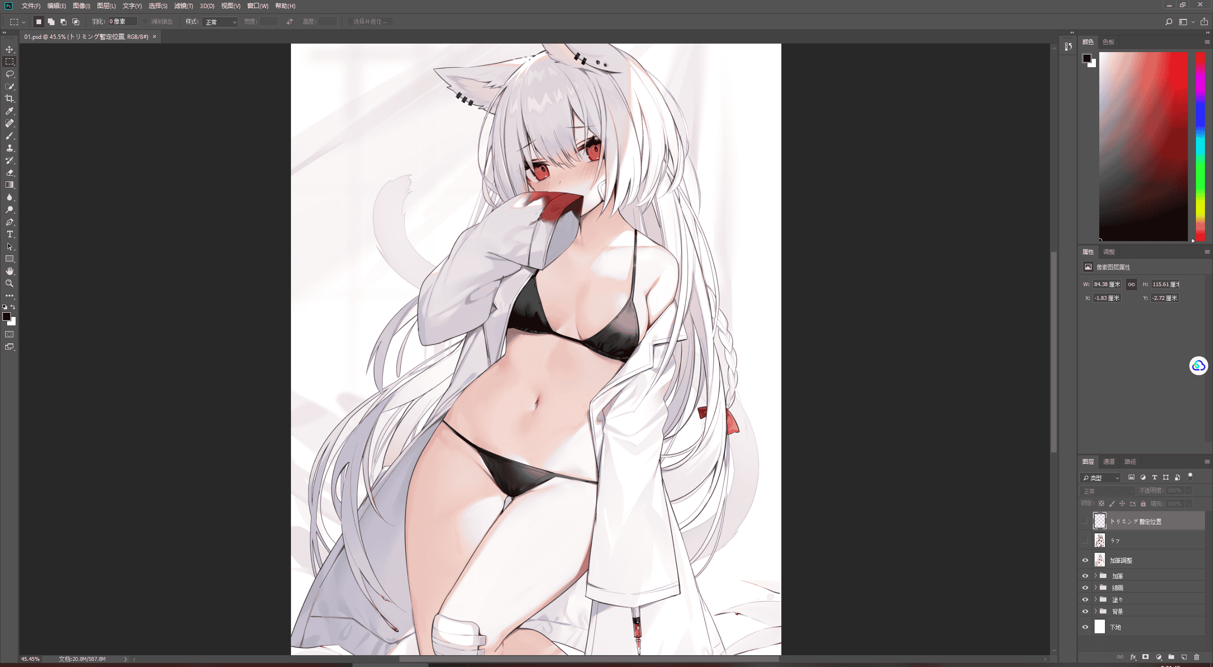This screenshot has width=1213, height=667.
Task: Click the link width and height button
Action: tap(1132, 285)
